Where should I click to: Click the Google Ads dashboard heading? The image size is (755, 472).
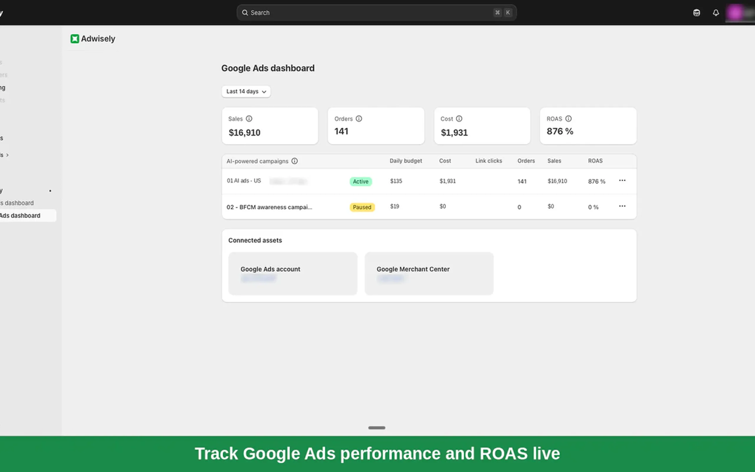268,68
